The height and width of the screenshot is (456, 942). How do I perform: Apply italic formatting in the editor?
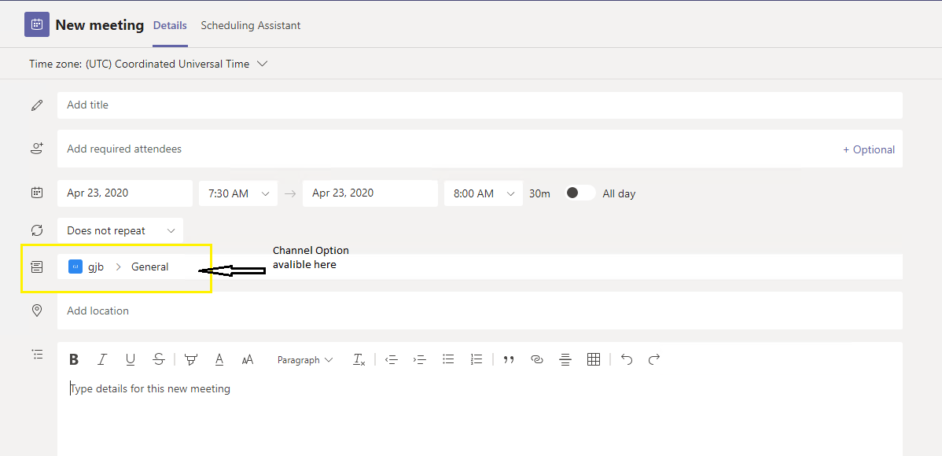pyautogui.click(x=102, y=359)
